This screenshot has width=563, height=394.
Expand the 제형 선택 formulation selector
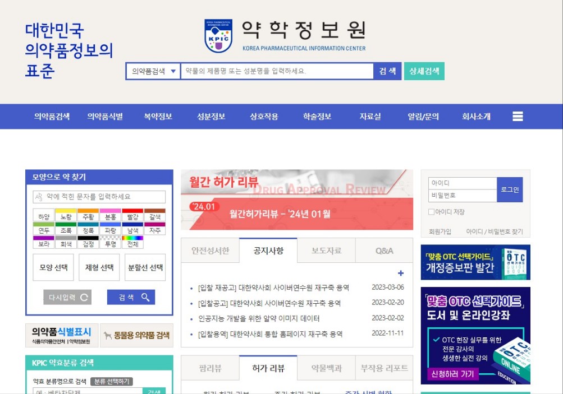(99, 267)
